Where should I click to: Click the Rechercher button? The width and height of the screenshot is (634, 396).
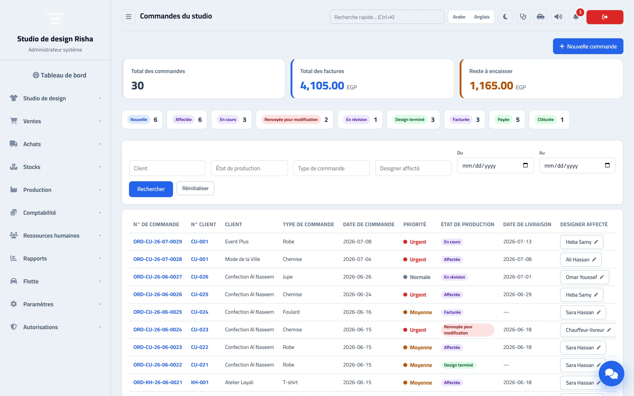151,189
